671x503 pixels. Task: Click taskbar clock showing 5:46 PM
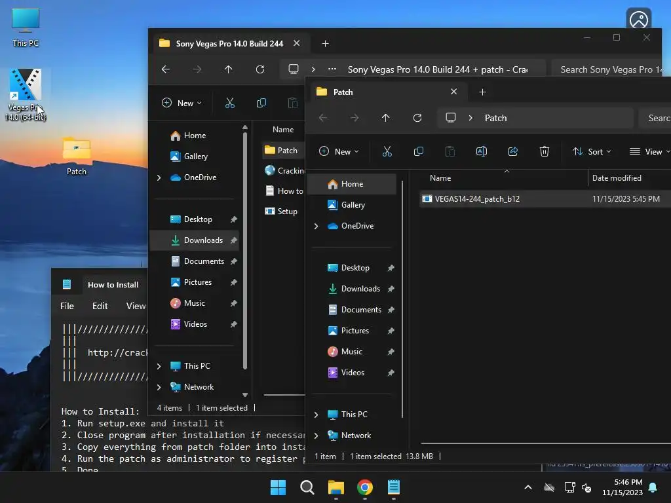623,487
